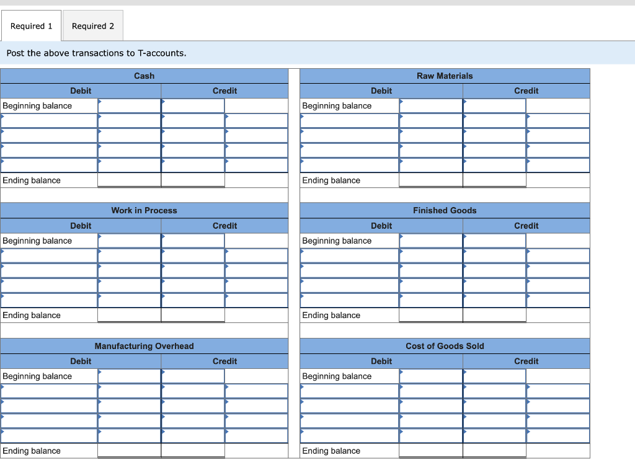635x465 pixels.
Task: Click the Cash account header
Action: pos(144,76)
